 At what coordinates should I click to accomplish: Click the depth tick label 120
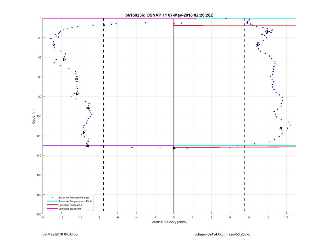pyautogui.click(x=39, y=136)
